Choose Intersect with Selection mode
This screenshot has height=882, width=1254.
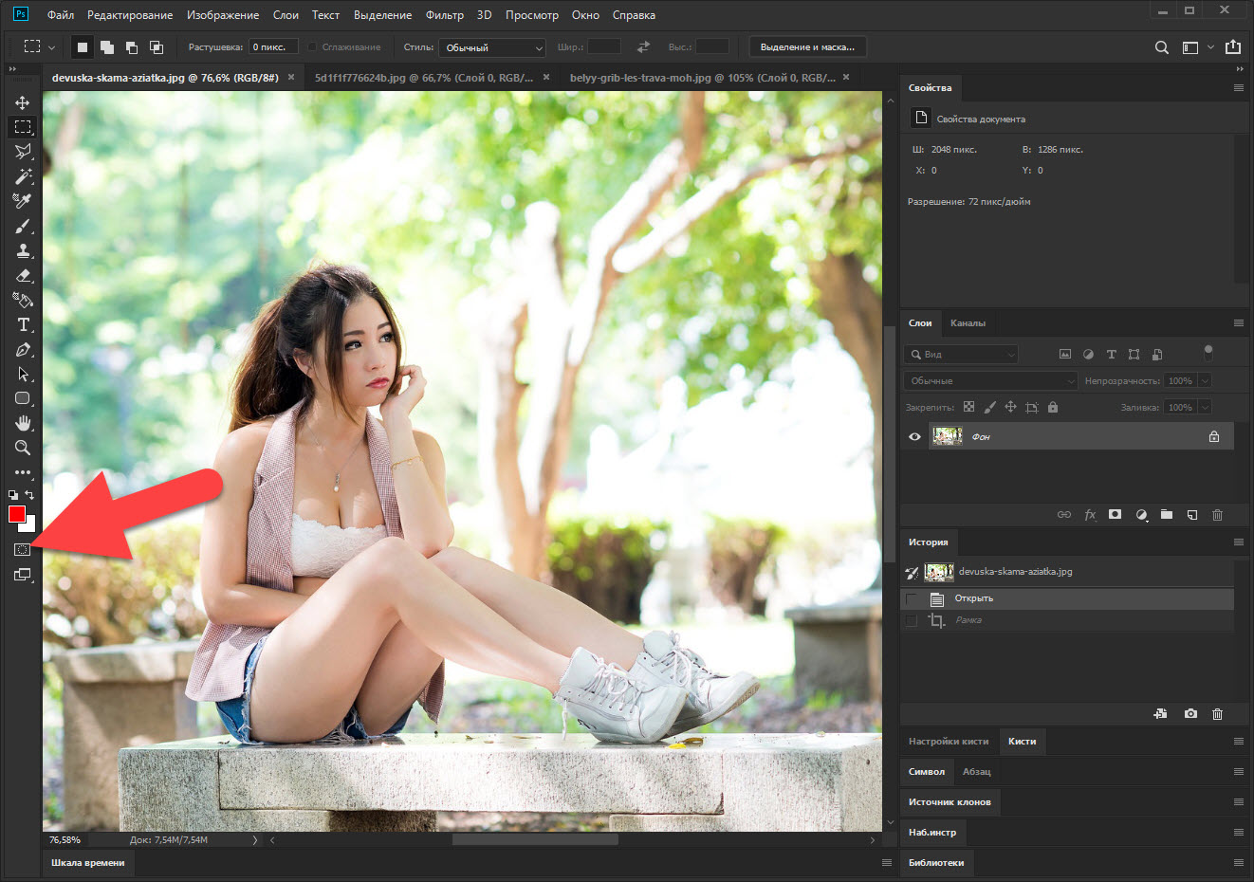(157, 46)
